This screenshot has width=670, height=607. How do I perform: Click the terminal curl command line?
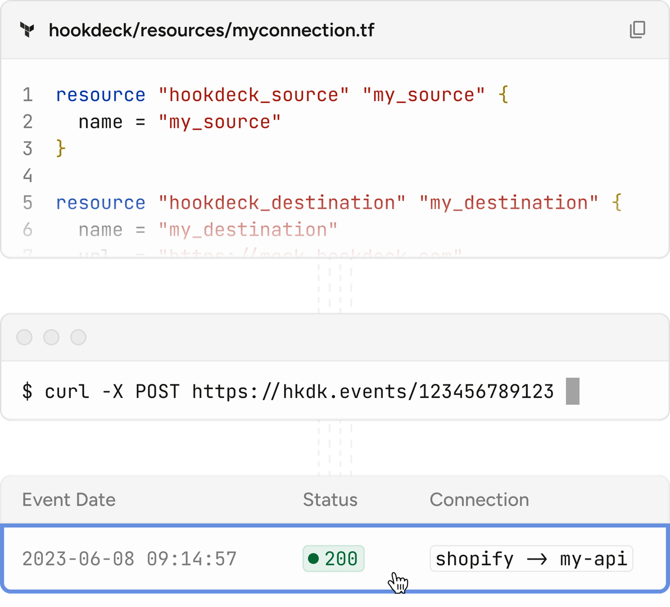(288, 391)
